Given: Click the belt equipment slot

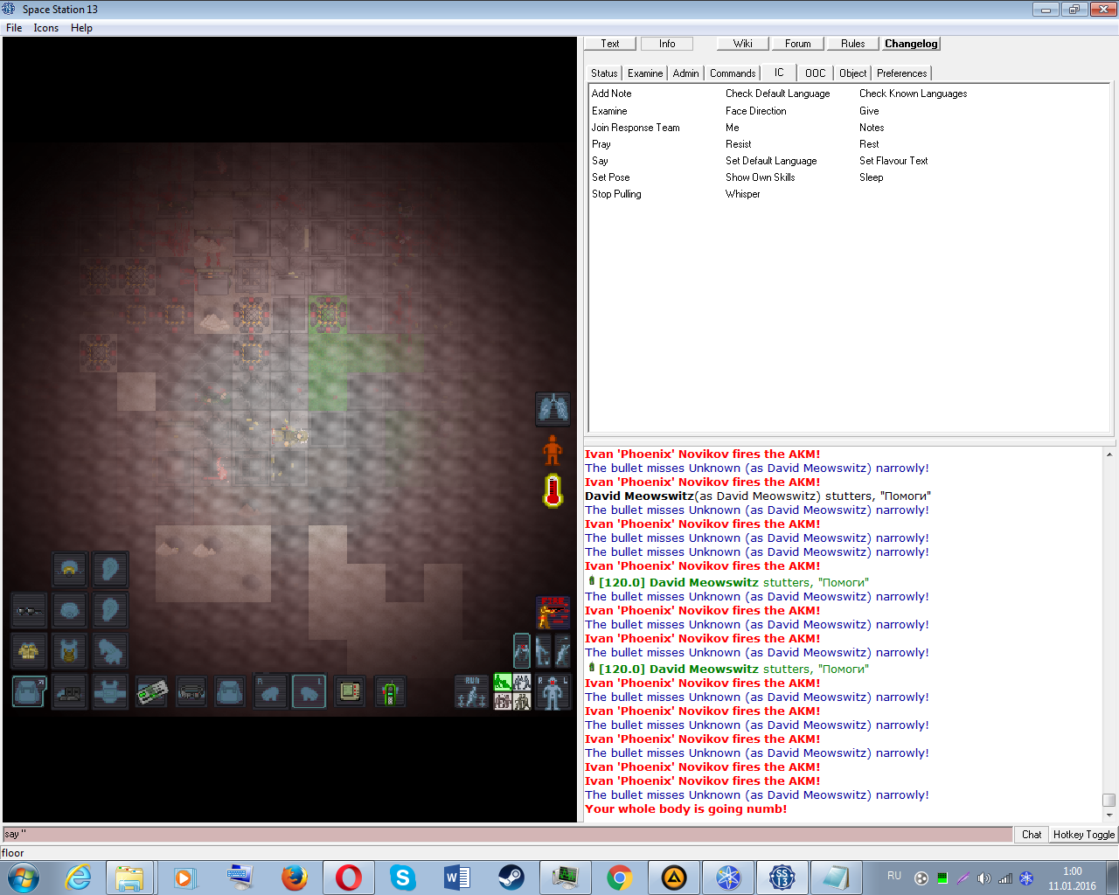Looking at the screenshot, I should pos(191,692).
